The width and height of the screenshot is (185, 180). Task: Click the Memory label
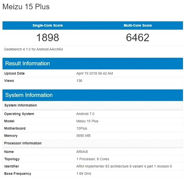pos(11,136)
